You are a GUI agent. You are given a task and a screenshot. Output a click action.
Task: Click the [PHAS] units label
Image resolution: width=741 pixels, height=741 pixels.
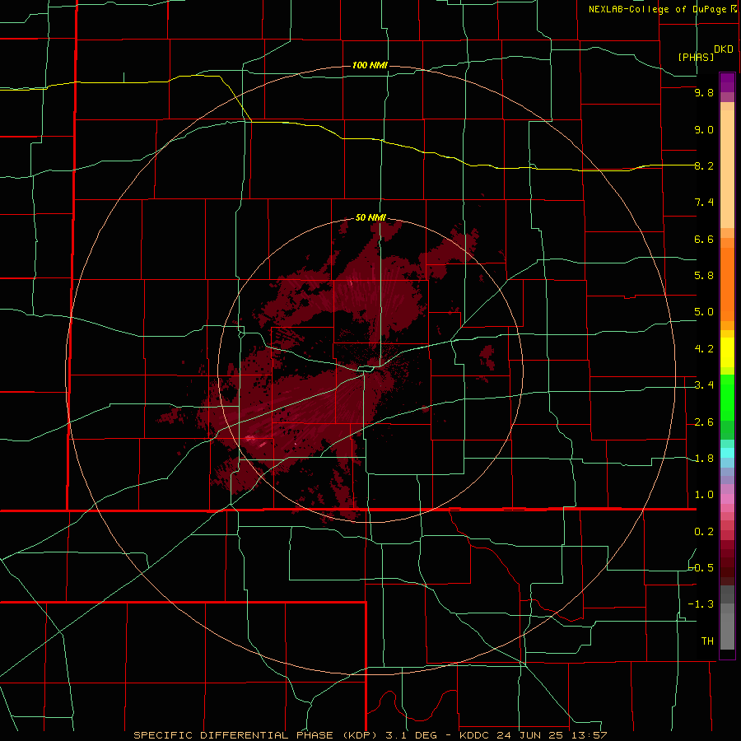point(696,58)
